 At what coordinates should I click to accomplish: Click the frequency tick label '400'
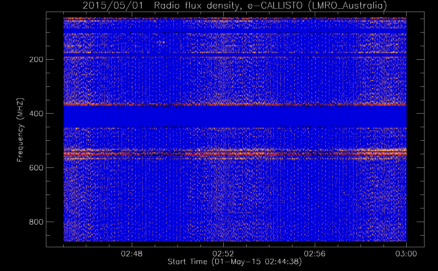(36, 114)
